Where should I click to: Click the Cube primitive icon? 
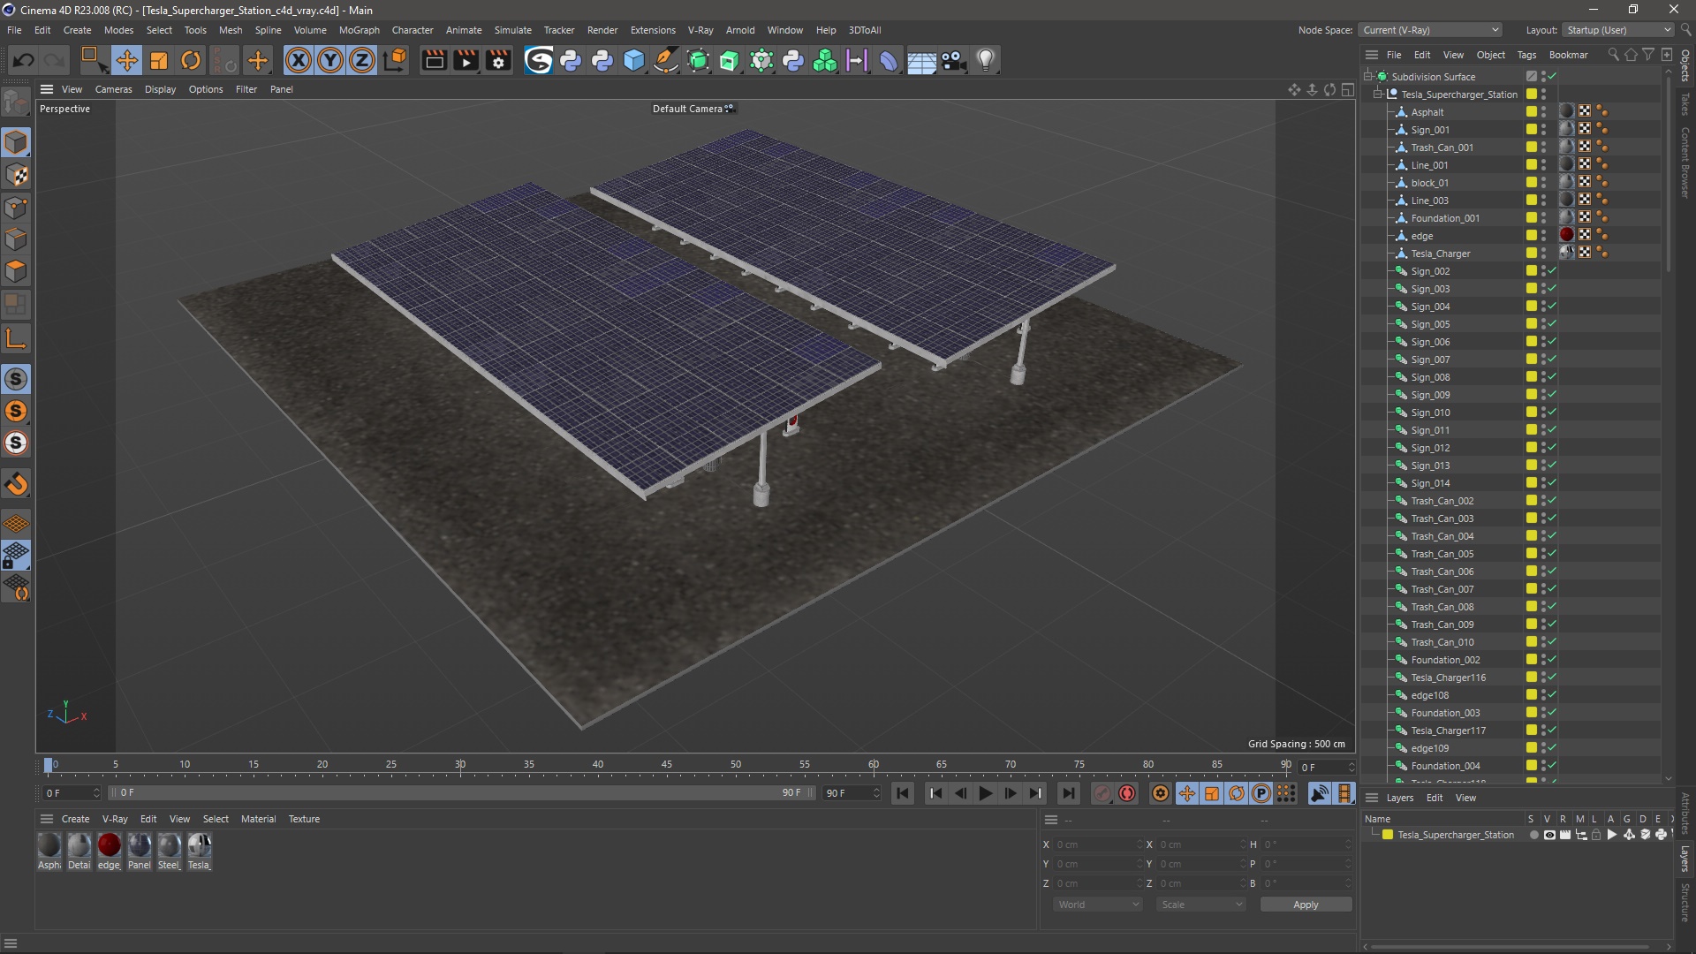pos(634,60)
